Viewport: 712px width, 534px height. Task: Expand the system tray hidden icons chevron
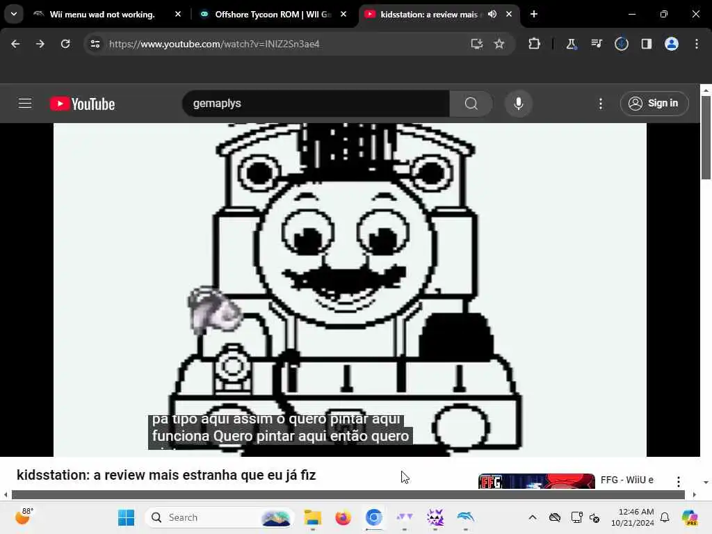click(x=533, y=517)
